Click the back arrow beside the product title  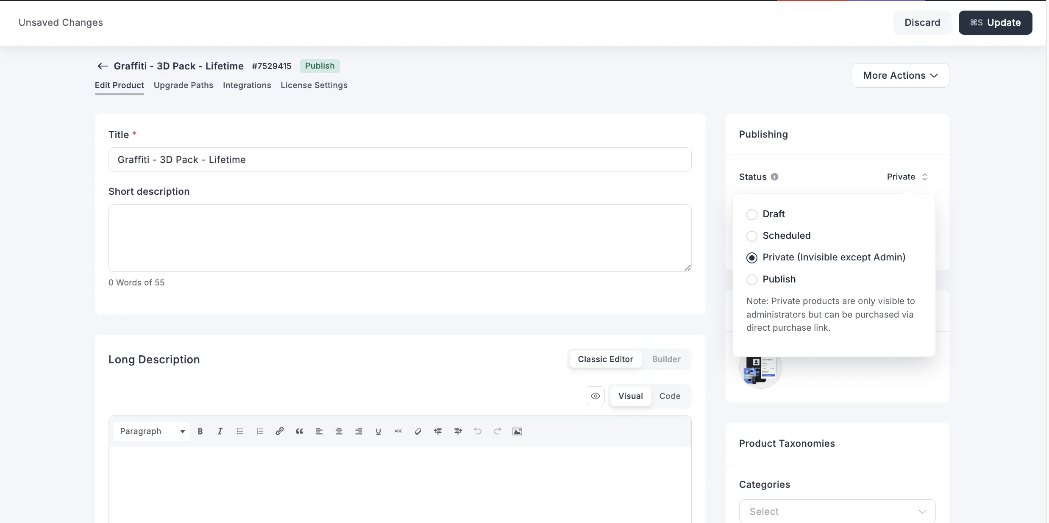coord(102,66)
